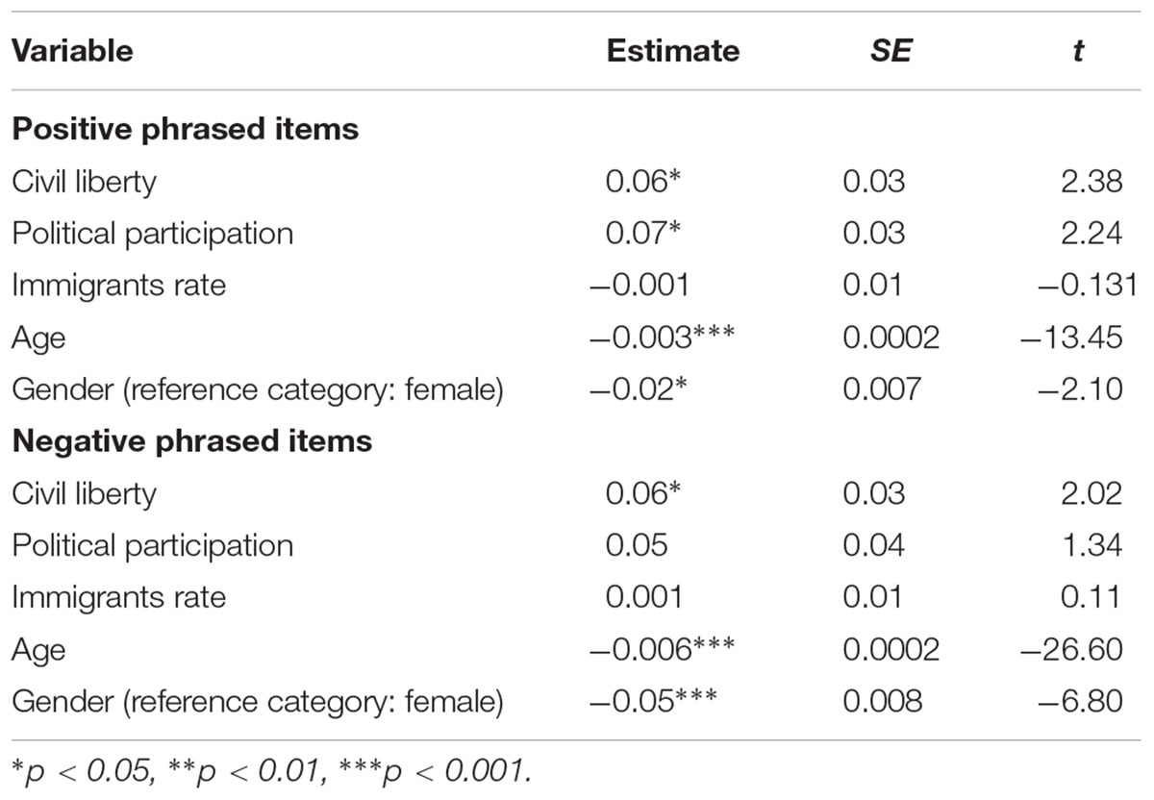1154x800 pixels.
Task: Click the t value −0.131
Action: tap(1081, 286)
